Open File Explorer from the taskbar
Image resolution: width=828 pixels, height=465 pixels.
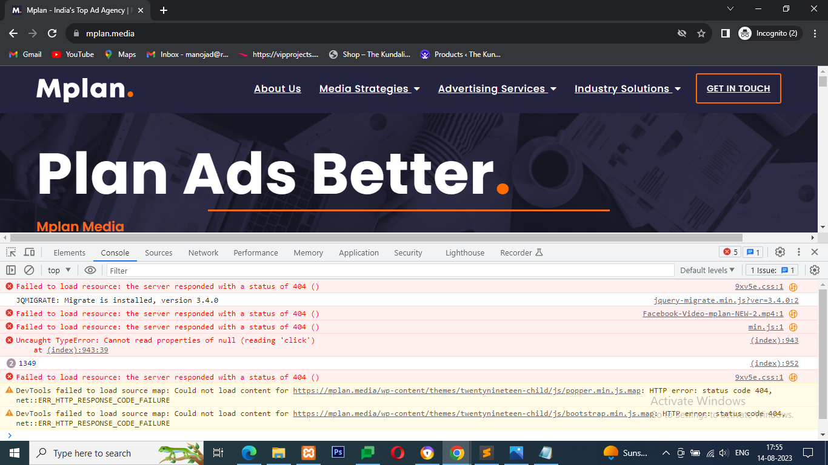[x=278, y=453]
